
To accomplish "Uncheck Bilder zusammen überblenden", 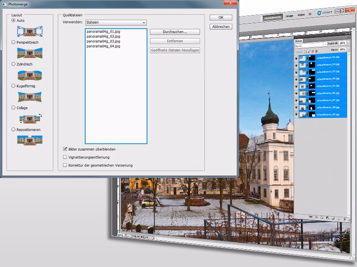I will [65, 149].
